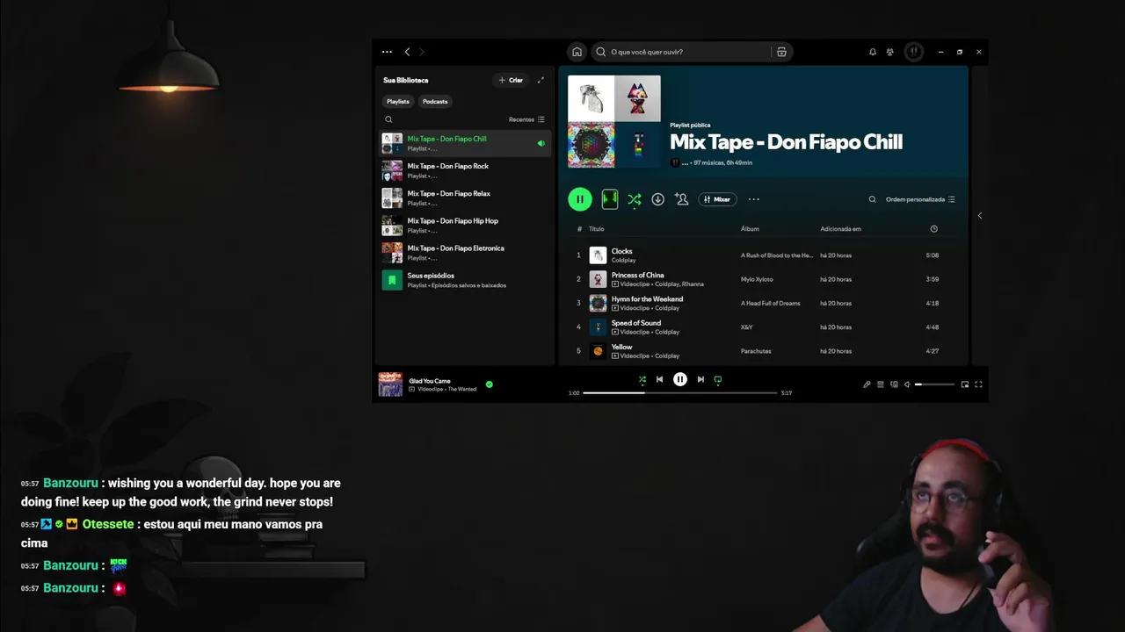The width and height of the screenshot is (1125, 632).
Task: Click the playlist title Mix Tape - Don Fiapo Chill
Action: [786, 142]
